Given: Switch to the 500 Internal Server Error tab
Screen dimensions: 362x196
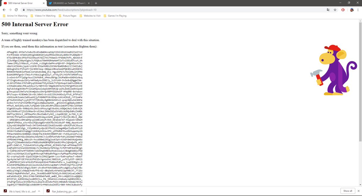Looking at the screenshot, I should pyautogui.click(x=24, y=3).
